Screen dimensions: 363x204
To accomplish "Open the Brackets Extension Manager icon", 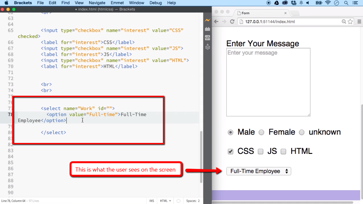I will (207, 29).
